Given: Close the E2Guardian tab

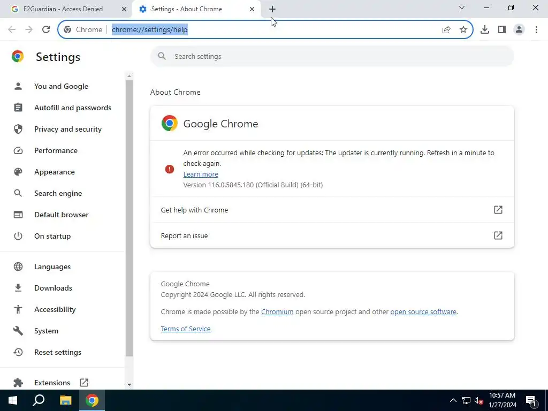Looking at the screenshot, I should [124, 9].
